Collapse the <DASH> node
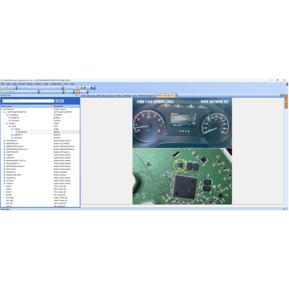The image size is (289, 289). 7,124
